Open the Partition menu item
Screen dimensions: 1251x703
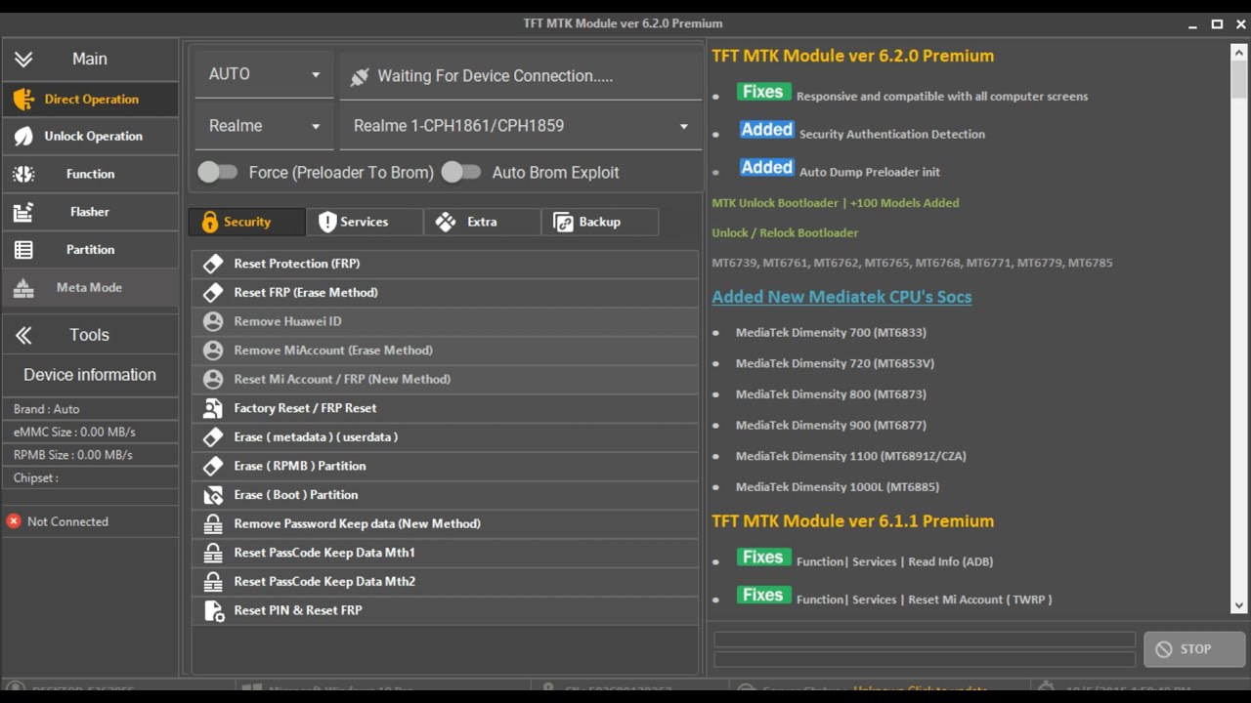(x=90, y=250)
